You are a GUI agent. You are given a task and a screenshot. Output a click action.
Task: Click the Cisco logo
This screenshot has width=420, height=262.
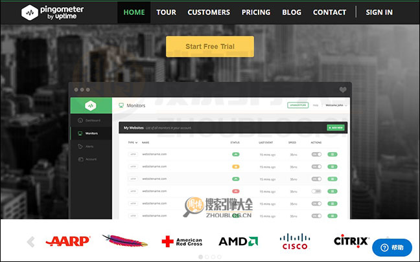point(295,241)
